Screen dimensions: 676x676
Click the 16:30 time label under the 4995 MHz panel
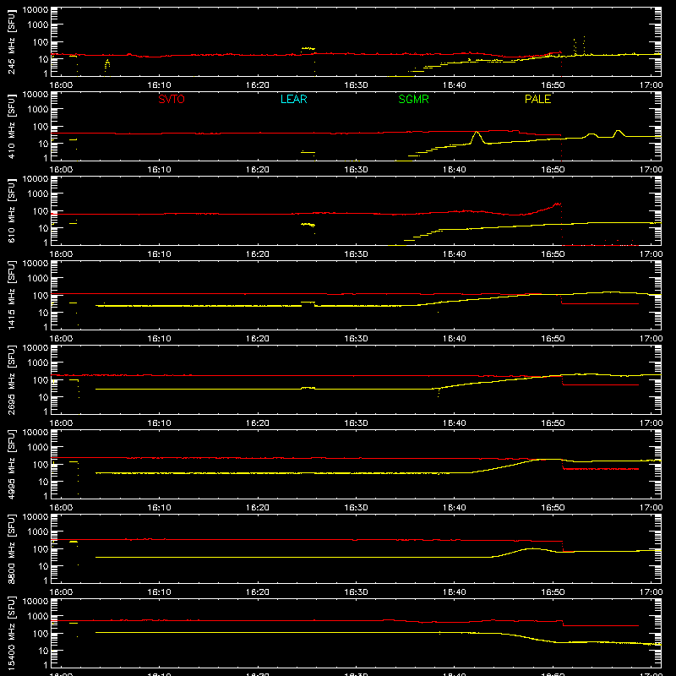point(356,508)
